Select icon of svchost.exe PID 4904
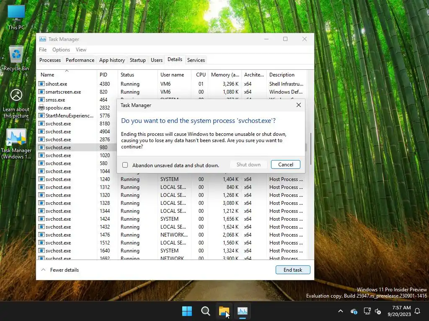 pos(41,131)
